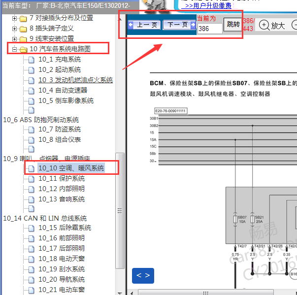Click page icon beside 10_15 后除霜系统
This screenshot has width=297, height=295.
tap(32, 228)
